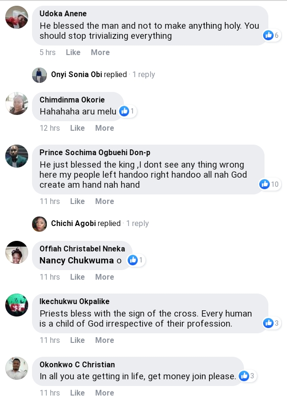Viewport: 287px width, 397px height.
Task: Open More options under Udoka Anene's comment
Action: pos(100,52)
